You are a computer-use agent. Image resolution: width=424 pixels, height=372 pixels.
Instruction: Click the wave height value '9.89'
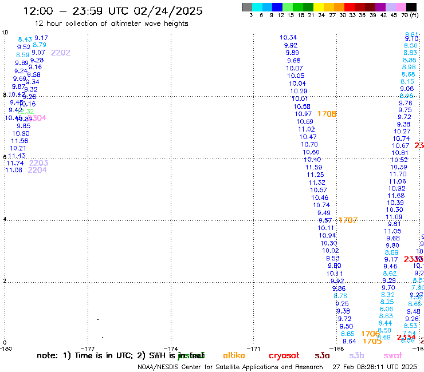292,53
